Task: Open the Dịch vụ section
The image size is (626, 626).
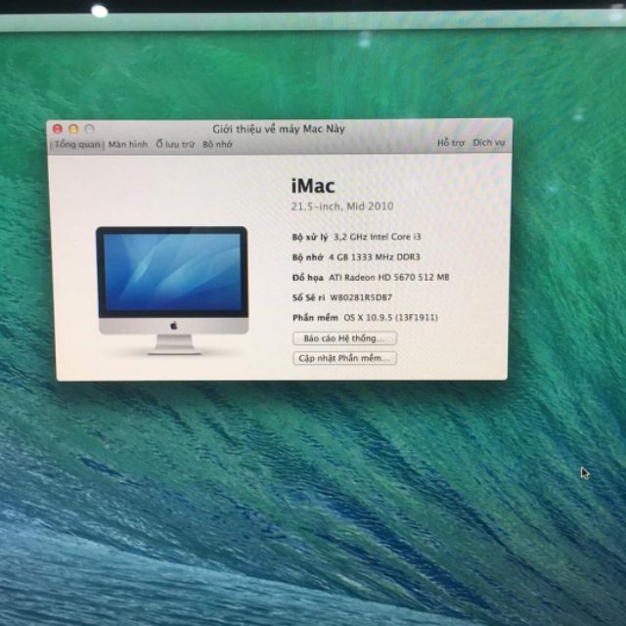Action: [489, 143]
